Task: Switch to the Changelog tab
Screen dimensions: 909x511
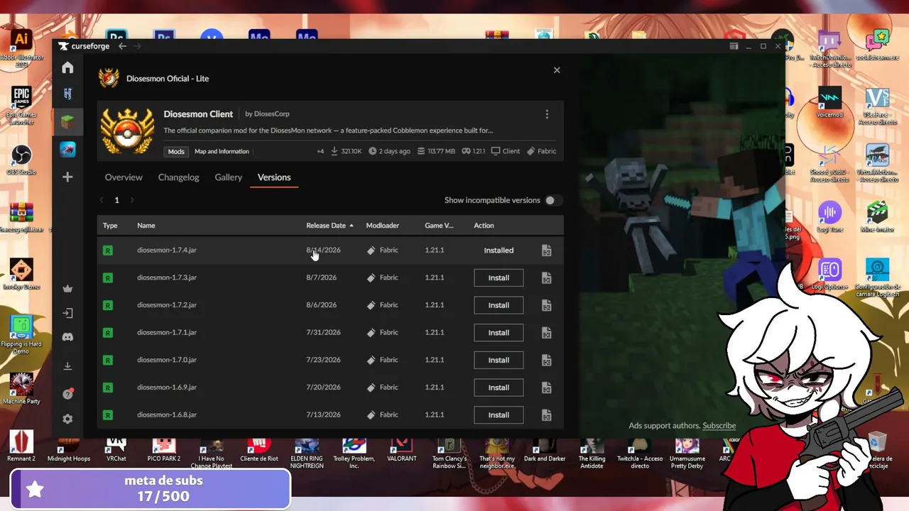Action: point(178,177)
